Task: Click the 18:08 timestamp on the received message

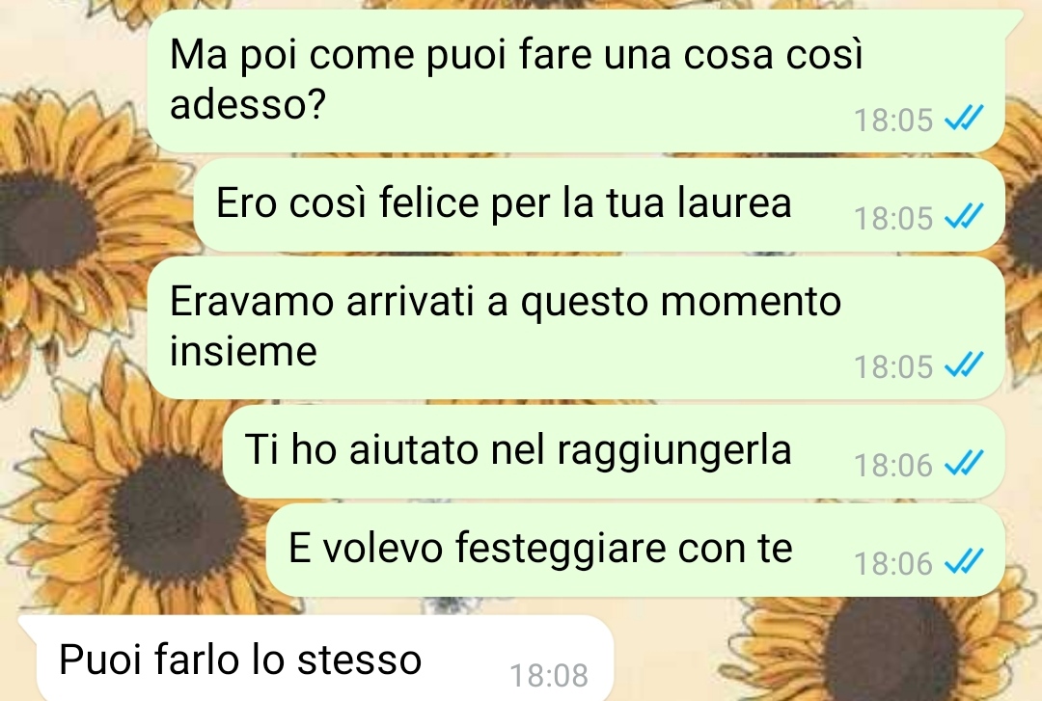Action: tap(549, 676)
